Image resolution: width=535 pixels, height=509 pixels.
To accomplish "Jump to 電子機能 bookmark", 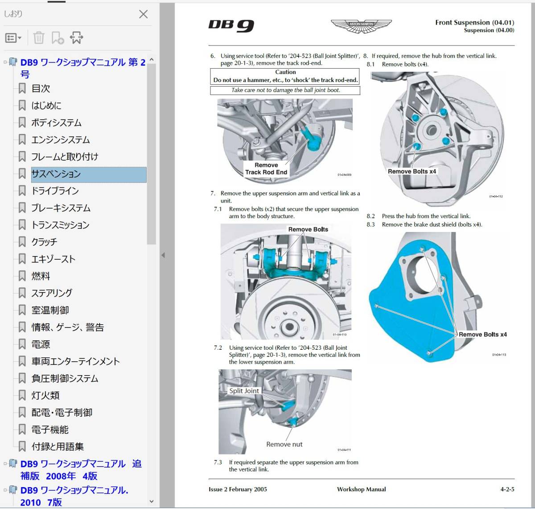I will pos(50,430).
